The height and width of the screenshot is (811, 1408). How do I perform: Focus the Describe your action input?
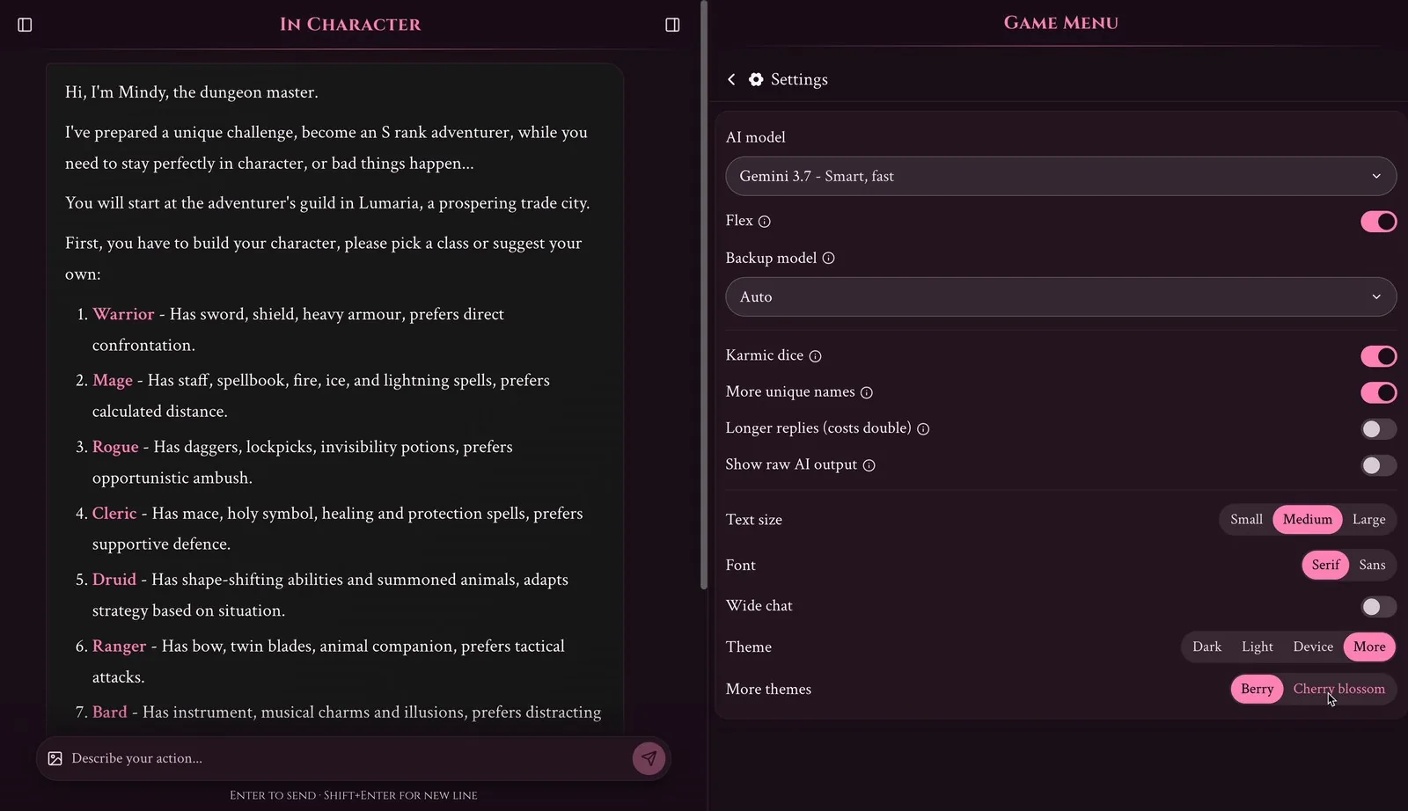(348, 758)
